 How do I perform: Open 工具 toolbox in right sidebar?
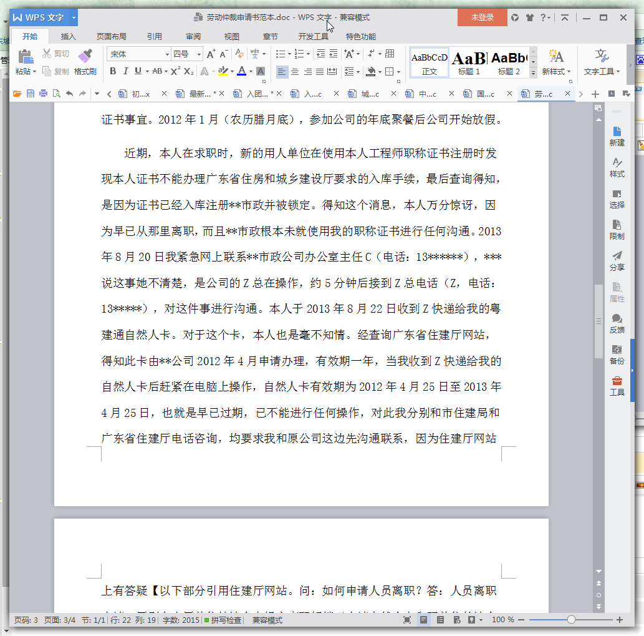(617, 386)
